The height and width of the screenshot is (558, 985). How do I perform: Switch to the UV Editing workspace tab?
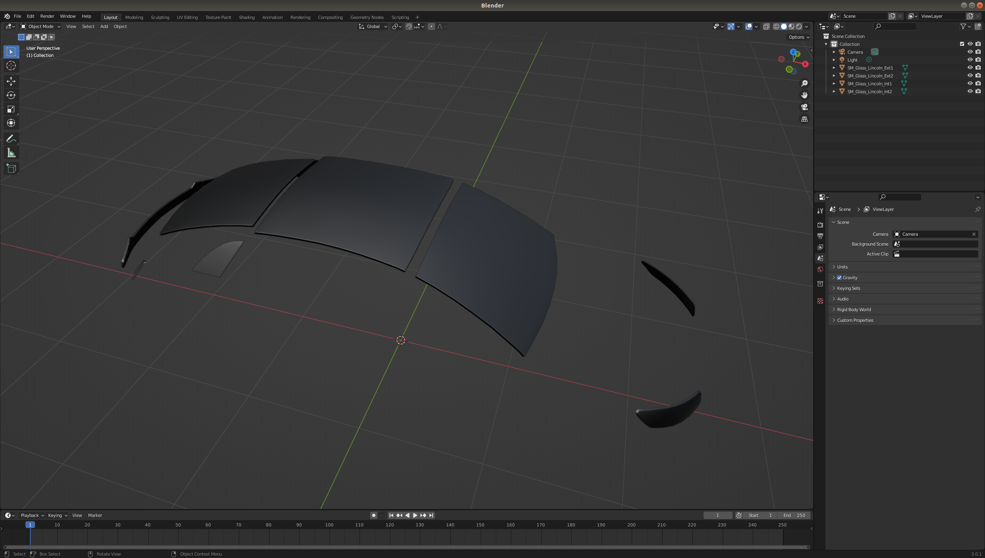[187, 17]
